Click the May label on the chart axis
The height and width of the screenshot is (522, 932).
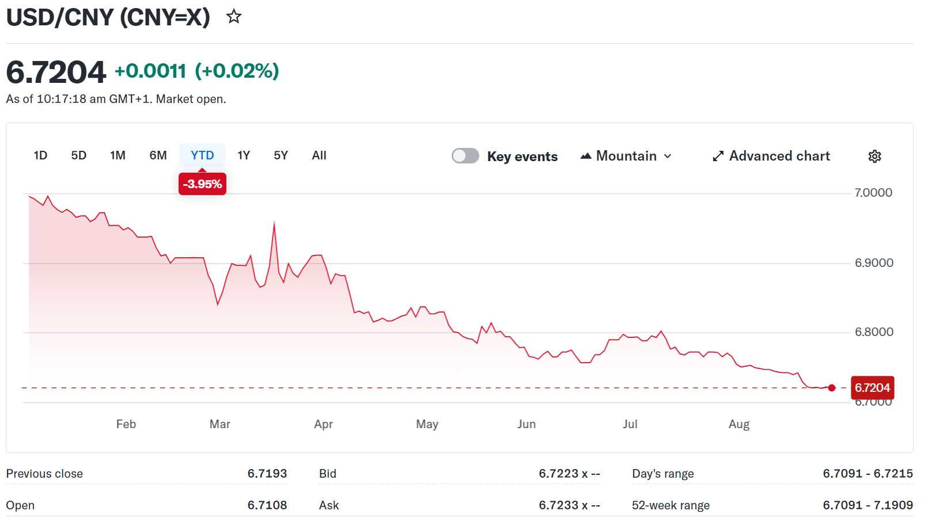(x=427, y=424)
